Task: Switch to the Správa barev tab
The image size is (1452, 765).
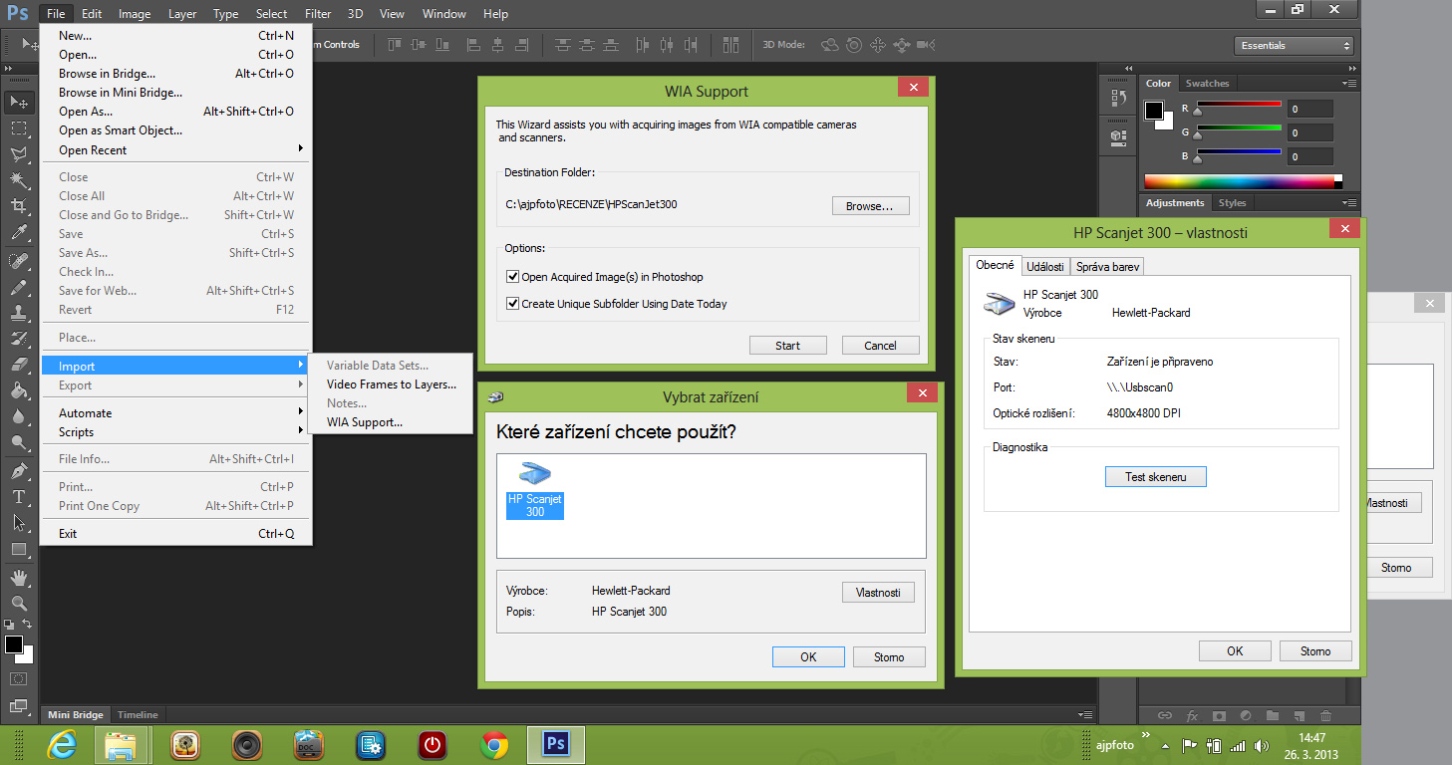Action: (x=1107, y=266)
